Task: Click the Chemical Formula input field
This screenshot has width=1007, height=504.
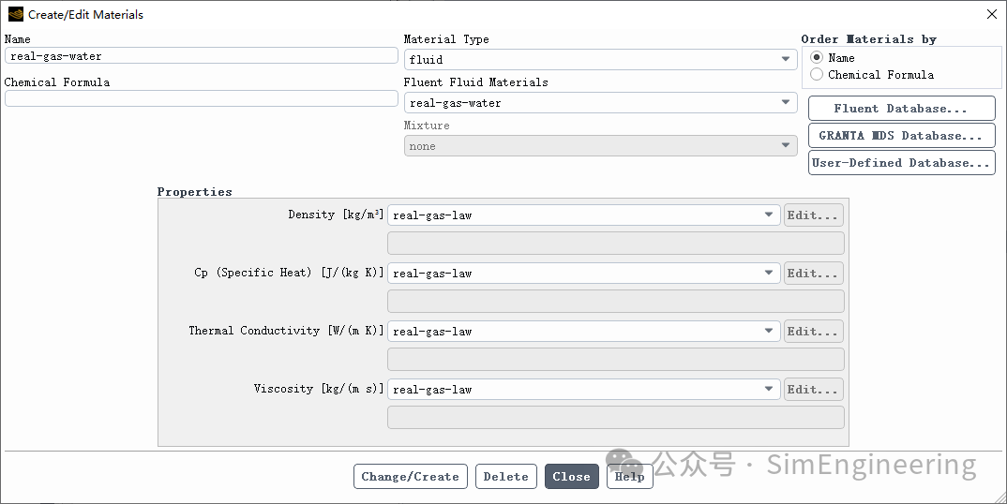Action: click(x=201, y=98)
